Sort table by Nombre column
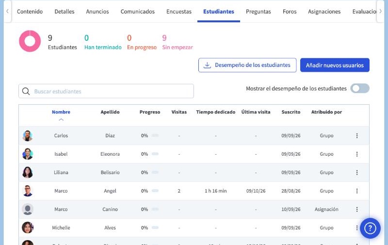388x245 pixels. pos(61,112)
